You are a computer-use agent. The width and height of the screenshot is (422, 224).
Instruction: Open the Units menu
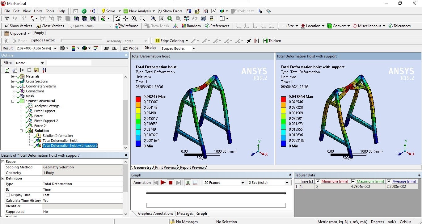[38, 11]
